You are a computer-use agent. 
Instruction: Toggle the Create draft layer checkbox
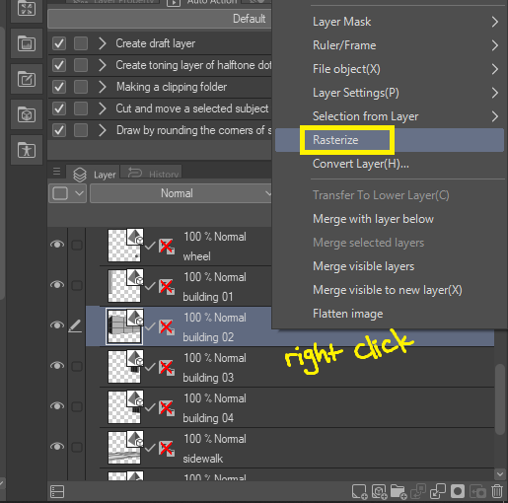[x=59, y=43]
